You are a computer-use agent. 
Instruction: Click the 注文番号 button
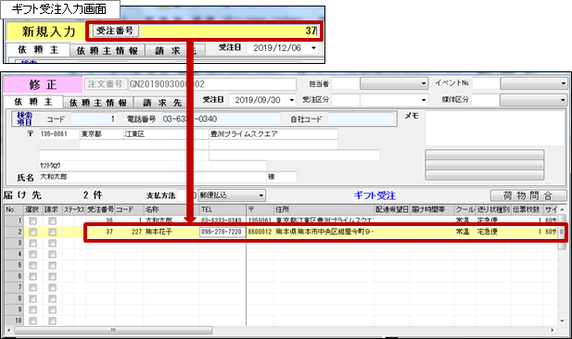pos(106,84)
